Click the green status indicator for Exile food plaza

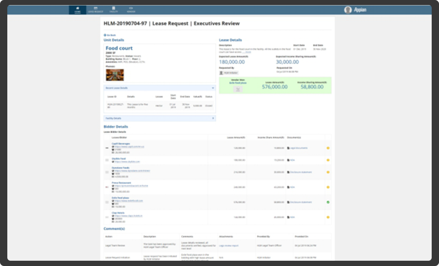pos(328,202)
